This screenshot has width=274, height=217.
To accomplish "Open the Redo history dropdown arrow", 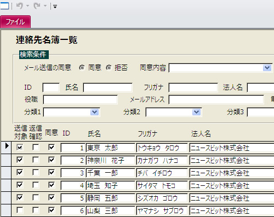I will pyautogui.click(x=45, y=6).
